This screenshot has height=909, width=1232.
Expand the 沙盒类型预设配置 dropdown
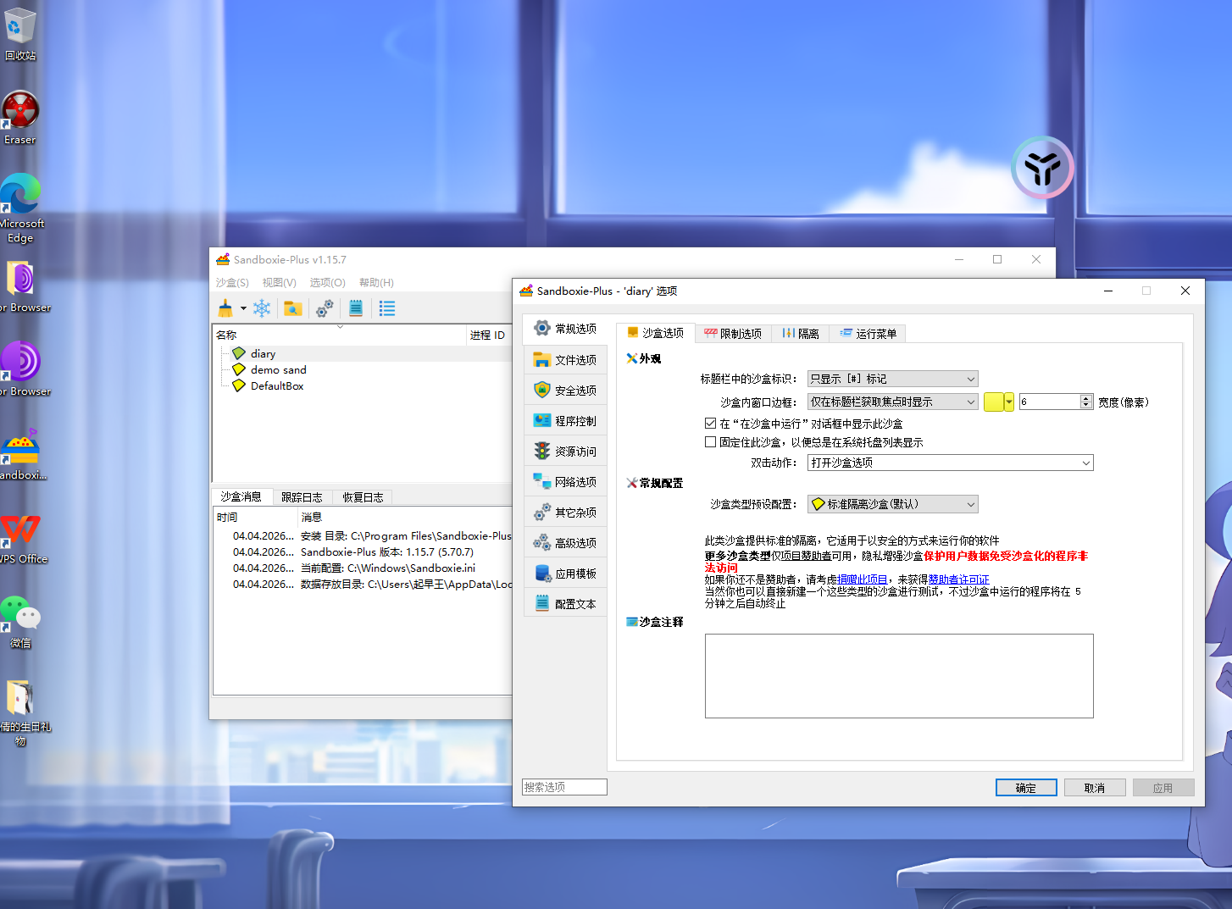click(893, 504)
